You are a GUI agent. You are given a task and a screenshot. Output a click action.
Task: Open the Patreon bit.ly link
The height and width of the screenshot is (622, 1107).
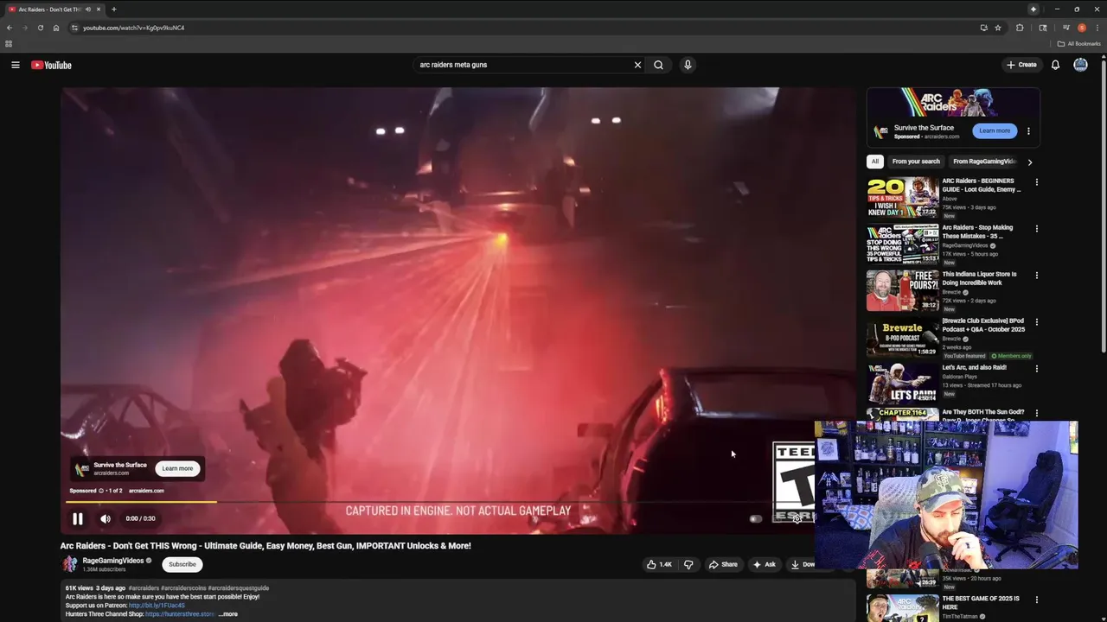click(x=157, y=606)
